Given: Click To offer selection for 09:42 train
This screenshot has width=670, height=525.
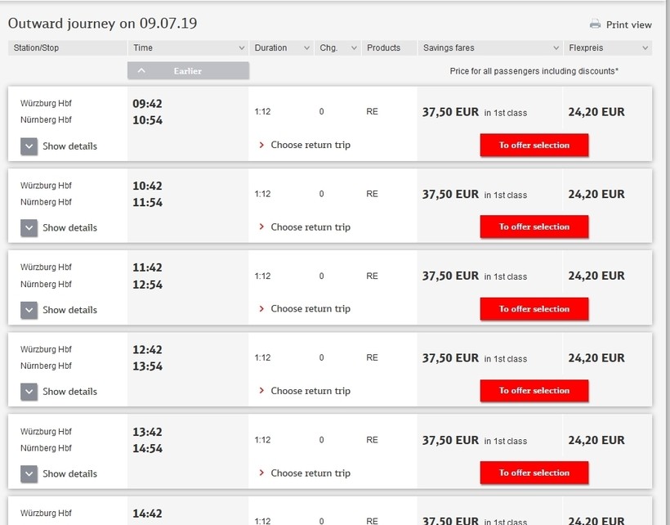Looking at the screenshot, I should pyautogui.click(x=534, y=146).
